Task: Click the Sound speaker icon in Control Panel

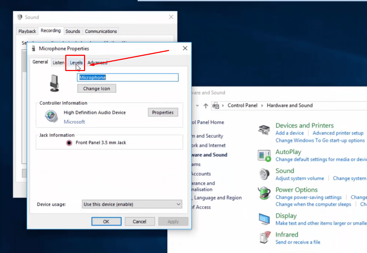Action: coord(264,174)
